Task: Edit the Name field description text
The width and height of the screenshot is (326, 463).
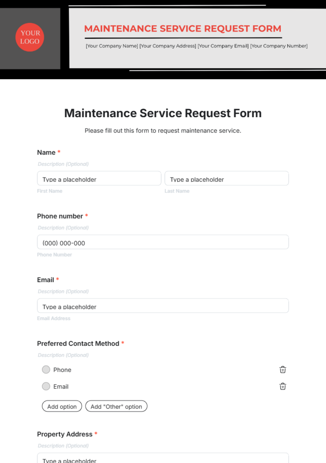Action: pos(63,164)
